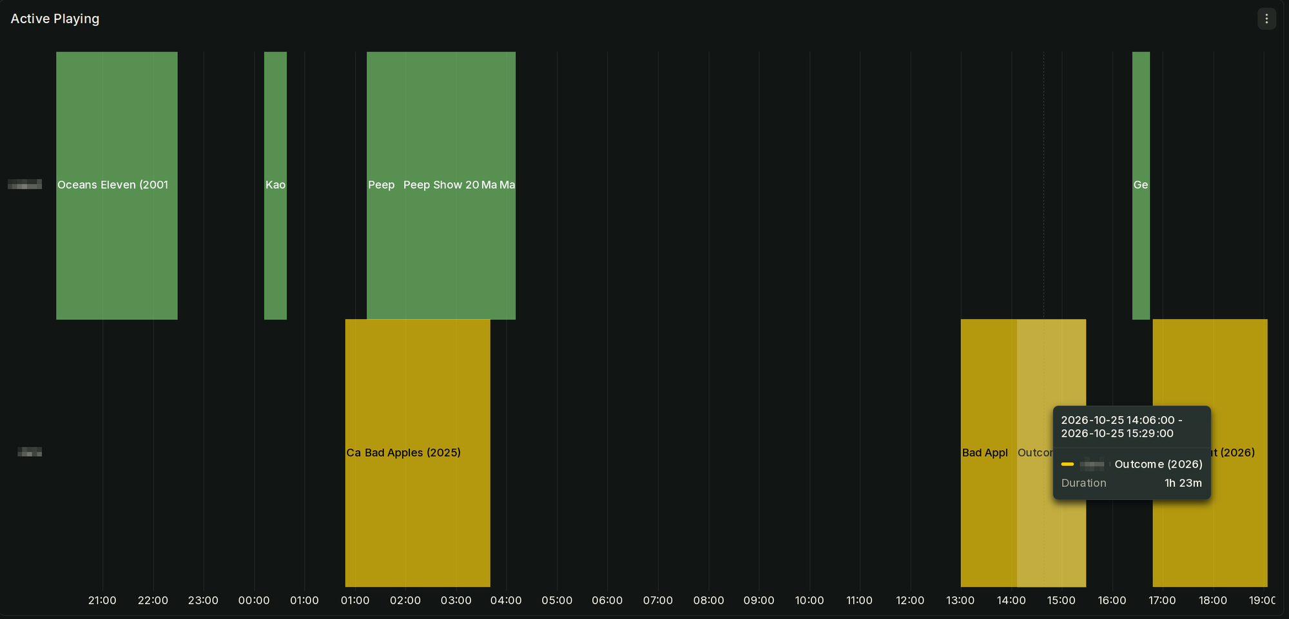Click the 07:00 time axis label
Screen dimensions: 1289x619
658,600
